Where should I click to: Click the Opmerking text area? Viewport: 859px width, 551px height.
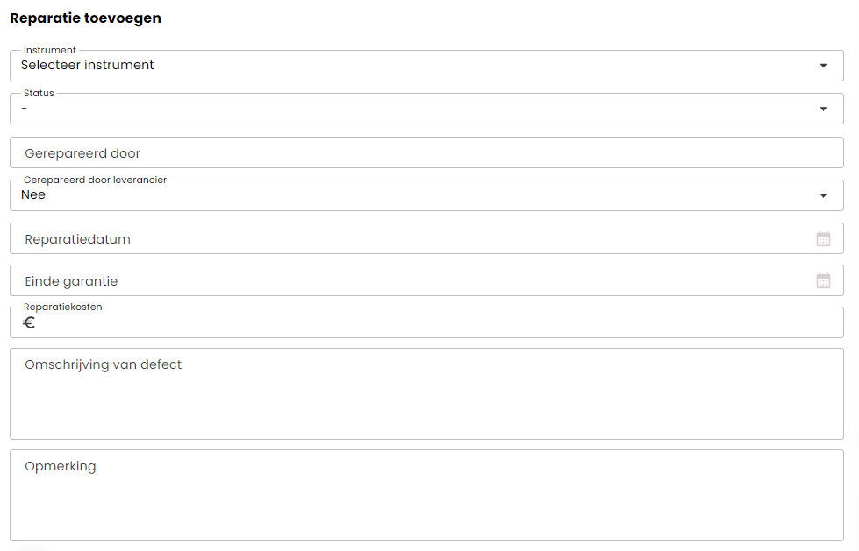point(426,495)
